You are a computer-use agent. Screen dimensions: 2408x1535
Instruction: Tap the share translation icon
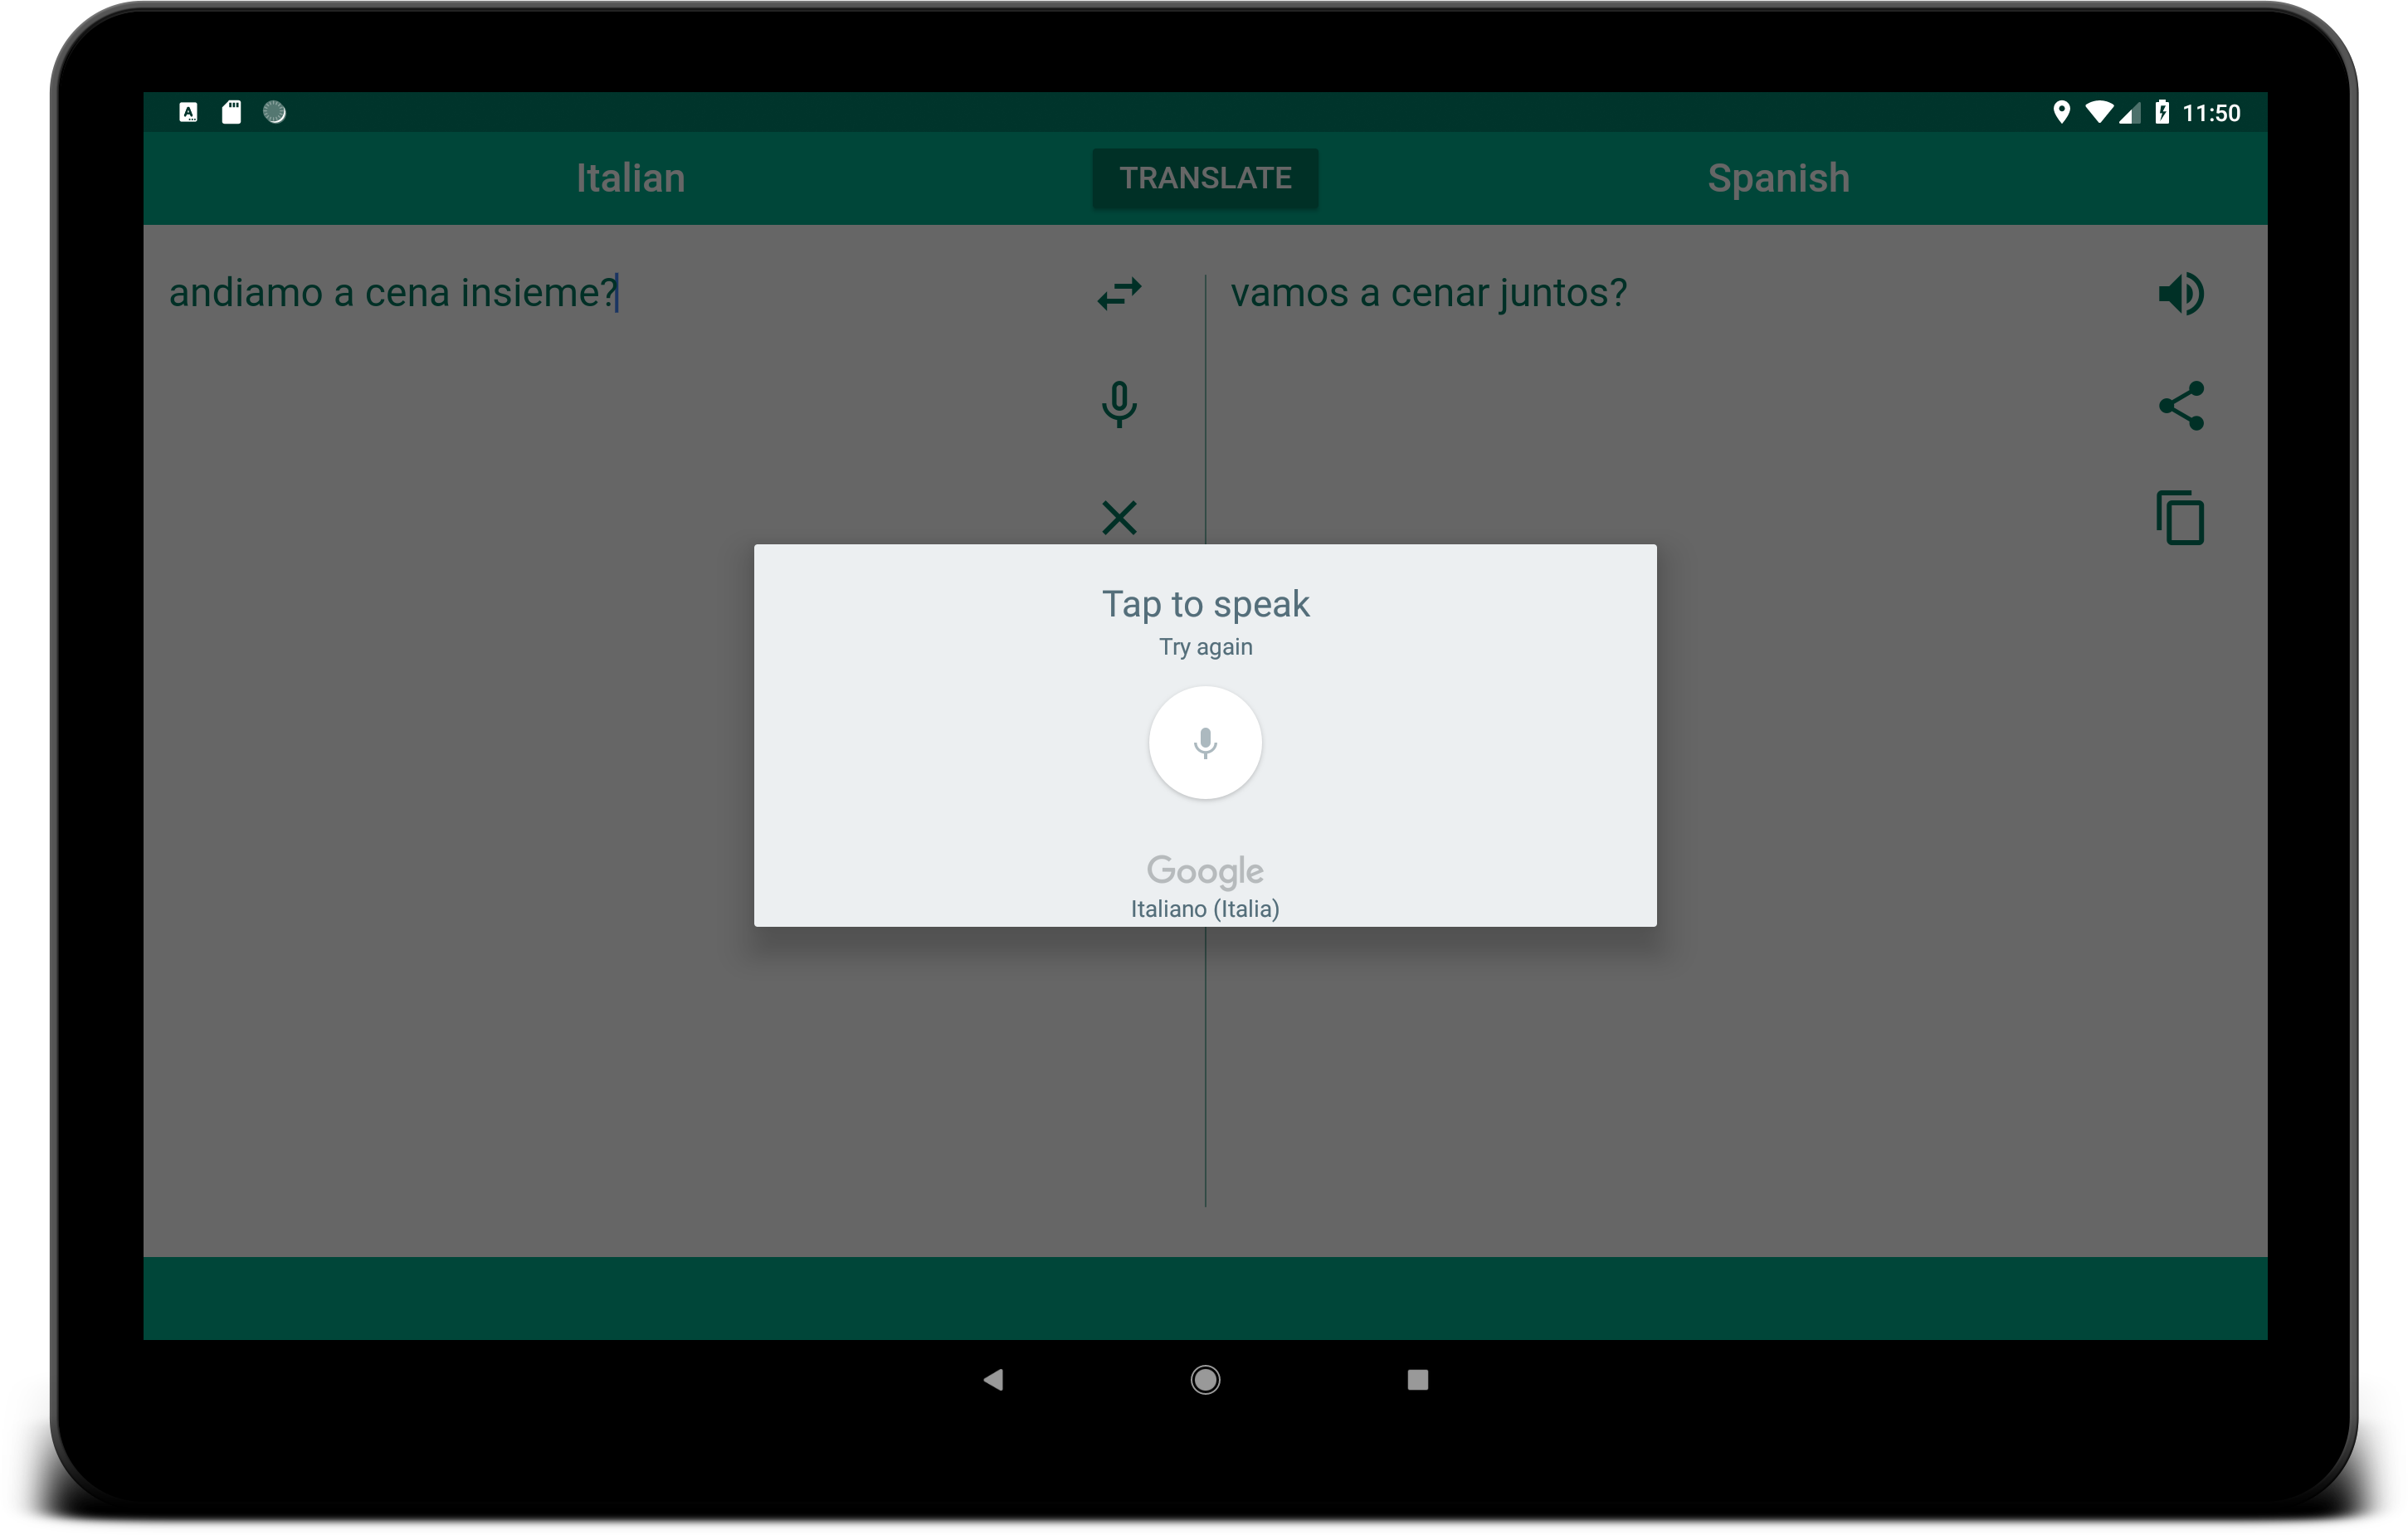click(2181, 405)
